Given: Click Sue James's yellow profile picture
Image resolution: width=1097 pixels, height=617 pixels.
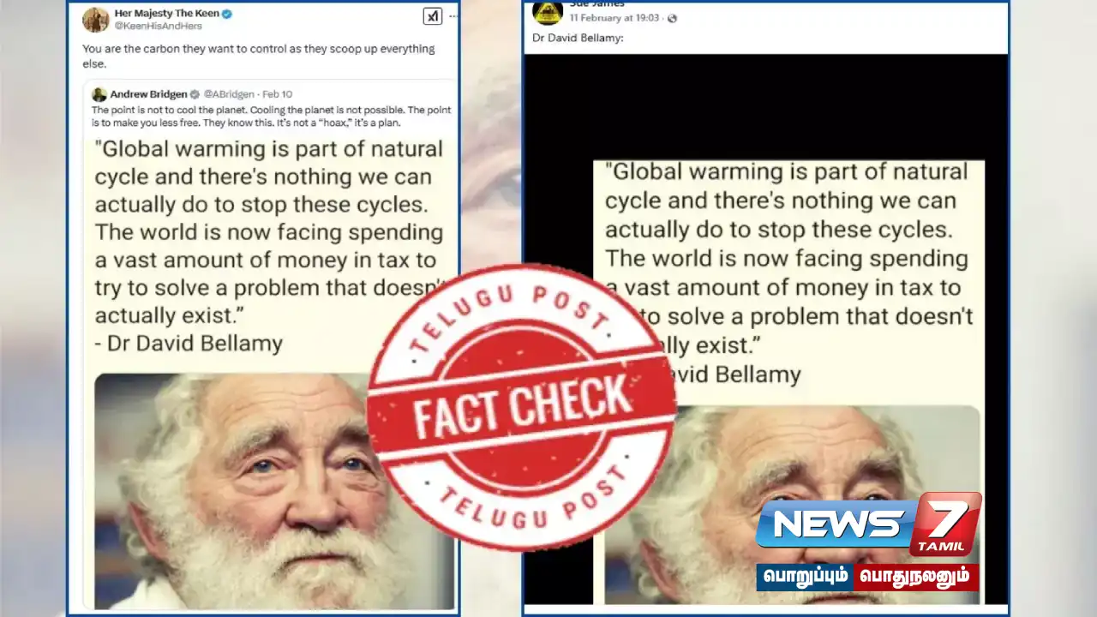Looking at the screenshot, I should [x=548, y=12].
